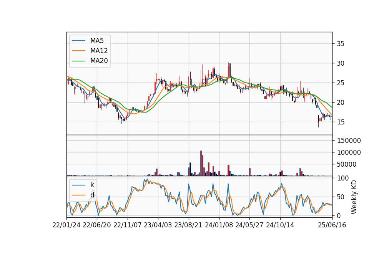Click the green MA20 line sample in legend

point(78,61)
